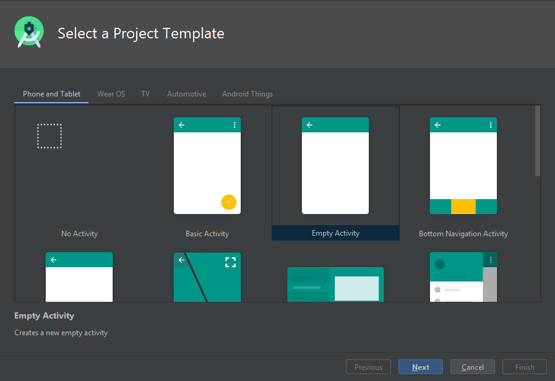Image resolution: width=555 pixels, height=381 pixels.
Task: Select the No Activity dotted-square icon
Action: coord(49,136)
